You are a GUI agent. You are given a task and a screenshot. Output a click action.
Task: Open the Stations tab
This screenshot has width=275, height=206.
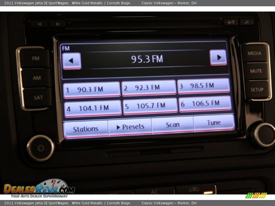[85, 129]
